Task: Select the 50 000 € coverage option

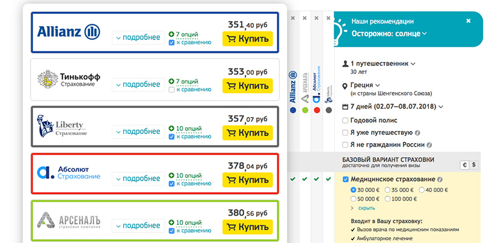Action: 354,198
